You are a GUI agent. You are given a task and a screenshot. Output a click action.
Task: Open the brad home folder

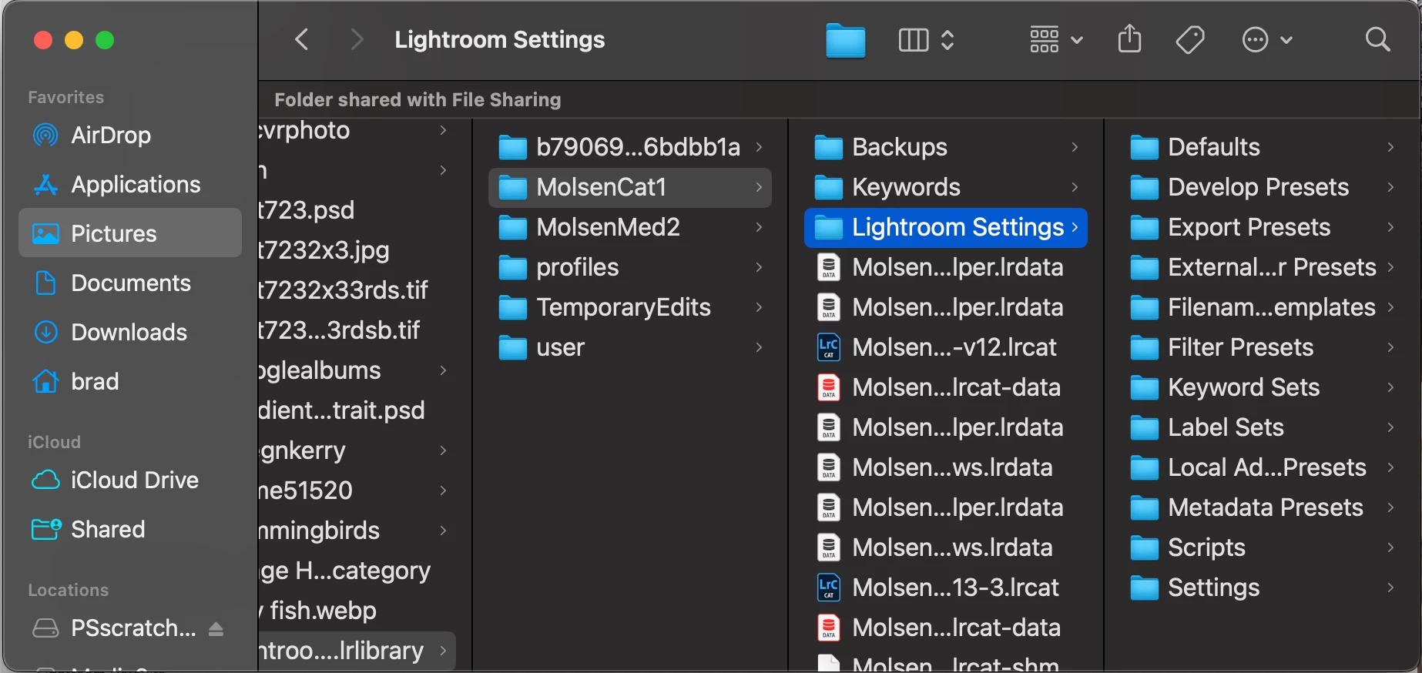click(130, 382)
